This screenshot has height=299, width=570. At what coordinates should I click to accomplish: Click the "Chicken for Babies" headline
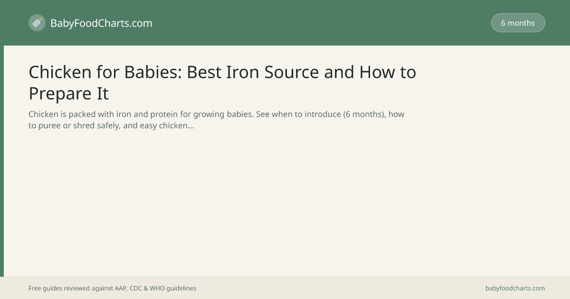[x=222, y=83]
